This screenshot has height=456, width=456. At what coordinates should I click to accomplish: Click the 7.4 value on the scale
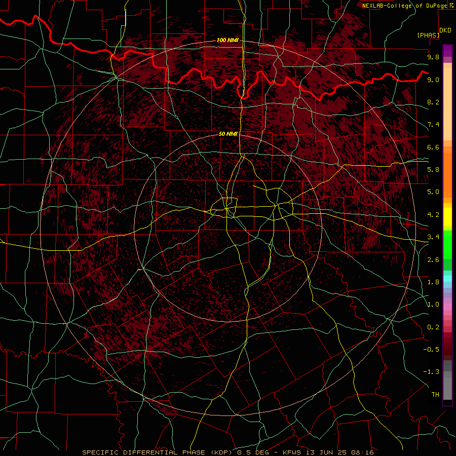pyautogui.click(x=433, y=125)
